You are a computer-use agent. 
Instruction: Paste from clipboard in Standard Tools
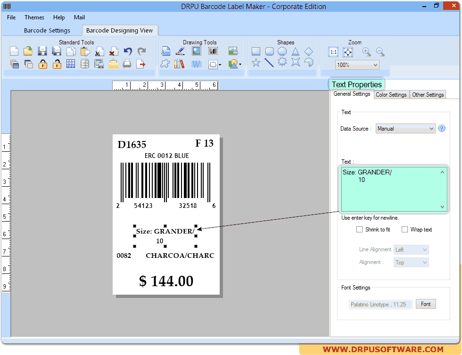point(85,51)
